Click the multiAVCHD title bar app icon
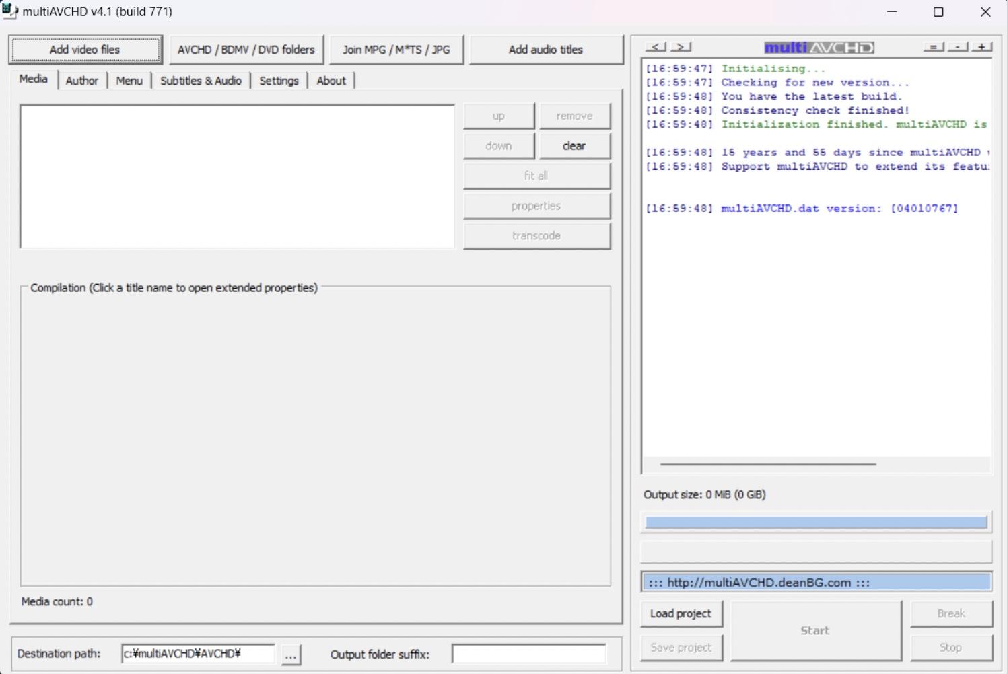 click(10, 11)
